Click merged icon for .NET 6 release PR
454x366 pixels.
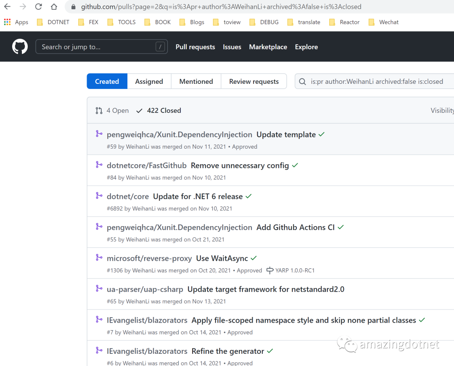[x=99, y=196]
